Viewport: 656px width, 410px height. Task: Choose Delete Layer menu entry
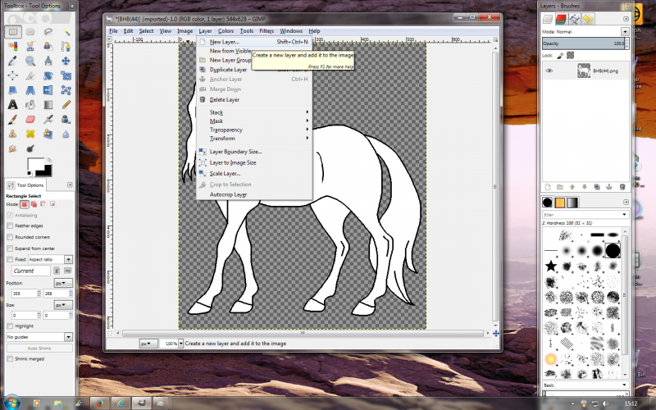[x=254, y=99]
